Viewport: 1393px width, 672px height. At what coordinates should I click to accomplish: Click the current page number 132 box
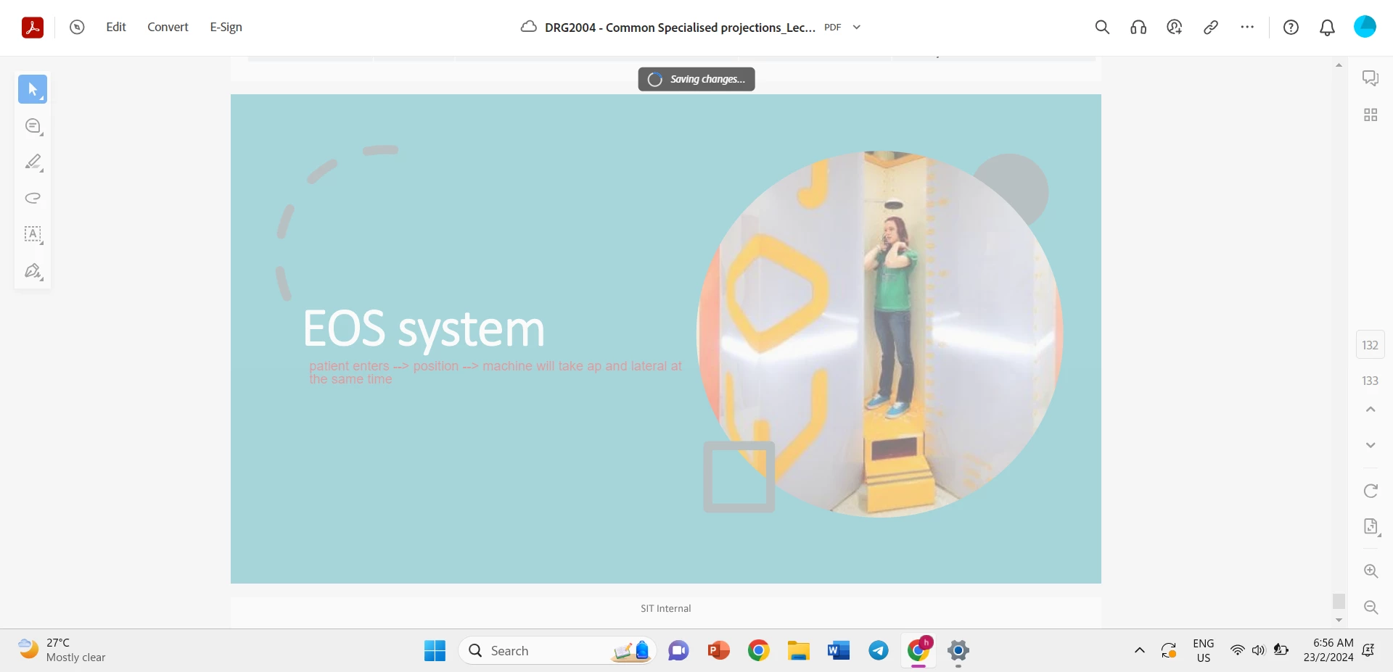pos(1371,345)
